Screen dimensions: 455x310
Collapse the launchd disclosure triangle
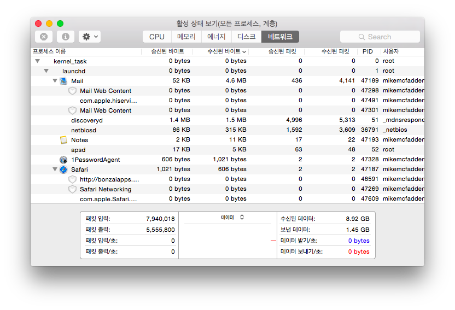click(46, 71)
